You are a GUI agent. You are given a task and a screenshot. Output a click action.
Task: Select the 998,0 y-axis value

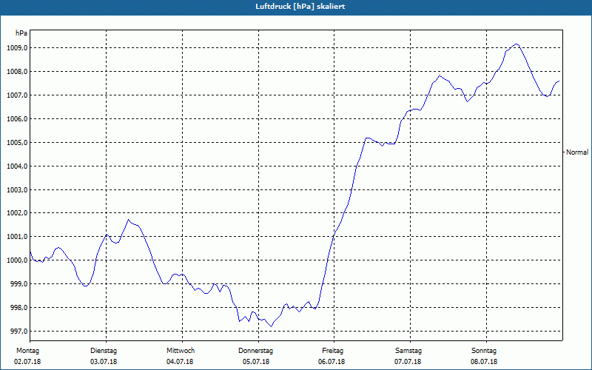(x=18, y=308)
